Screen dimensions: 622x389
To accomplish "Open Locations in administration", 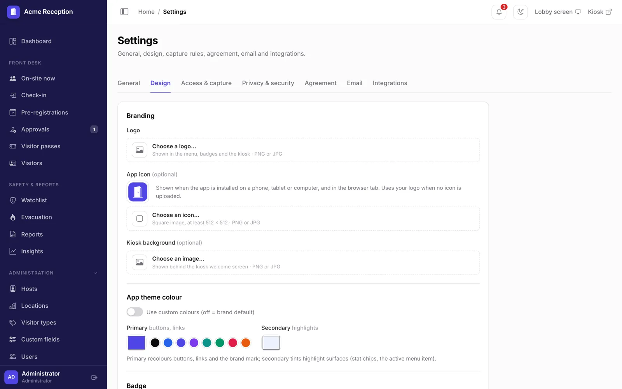I will (x=54, y=306).
